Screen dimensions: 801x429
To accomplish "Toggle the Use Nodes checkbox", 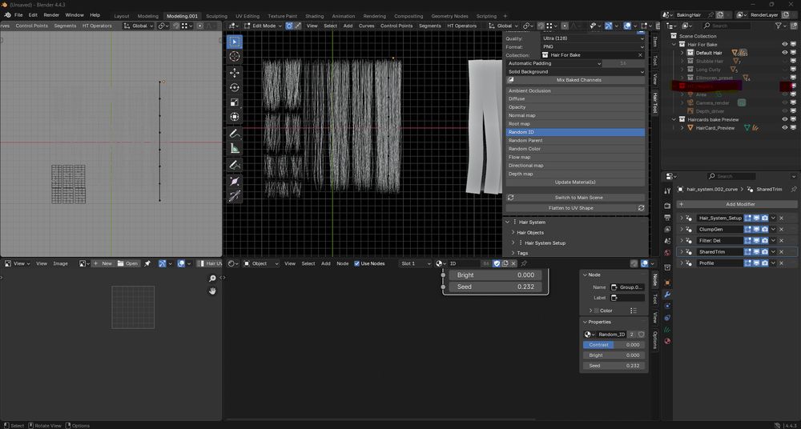I will coord(357,263).
